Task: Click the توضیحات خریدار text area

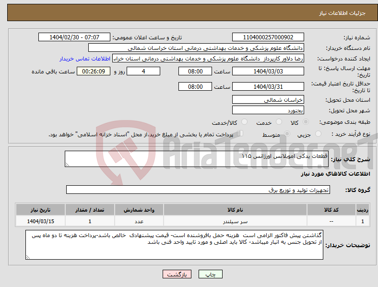Action: [x=174, y=245]
